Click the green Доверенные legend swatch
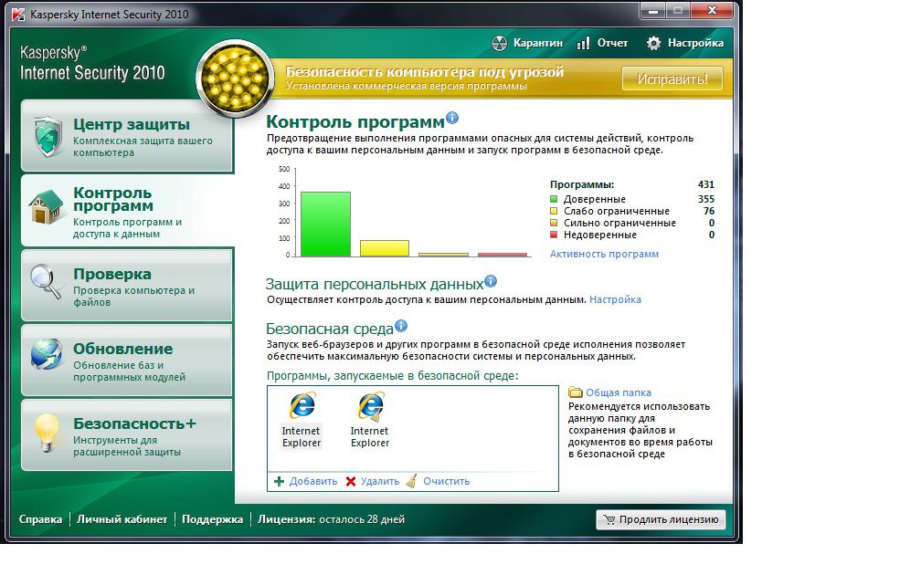Viewport: 921px width, 575px height. point(554,199)
